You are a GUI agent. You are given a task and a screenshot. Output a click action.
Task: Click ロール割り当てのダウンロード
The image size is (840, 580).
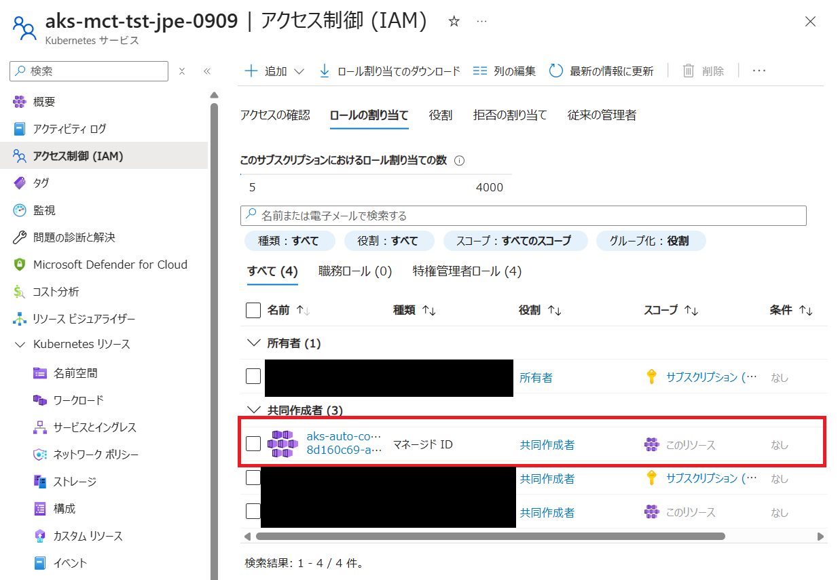(x=390, y=71)
